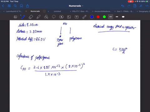
Task: Close the Geography 2 tab
Action: [x=137, y=11]
